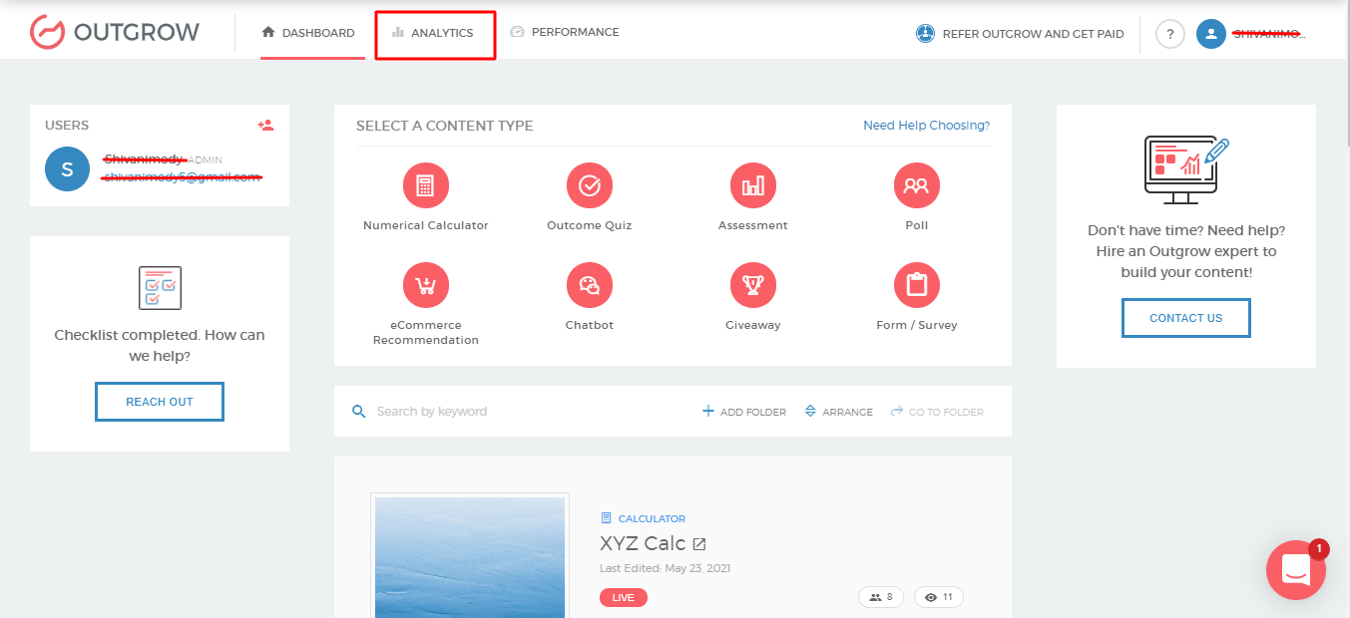This screenshot has height=618, width=1350.
Task: Click the Contact Us button
Action: click(x=1185, y=318)
